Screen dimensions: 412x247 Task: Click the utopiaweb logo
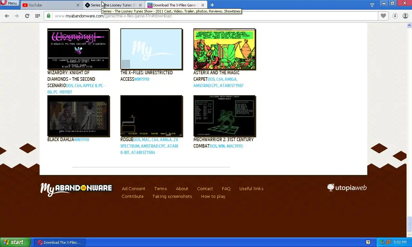click(347, 188)
